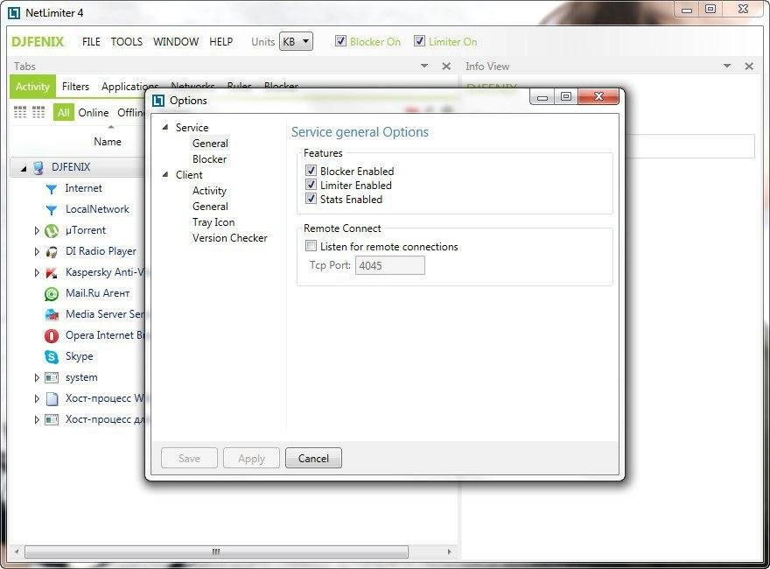
Task: Click the second Хост-процесс window icon
Action: [x=51, y=419]
